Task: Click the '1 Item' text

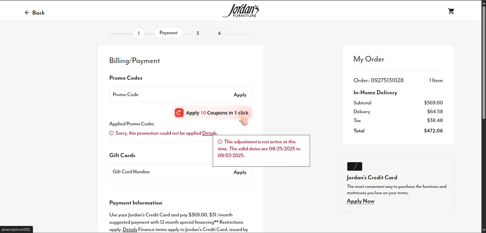Action: click(436, 80)
